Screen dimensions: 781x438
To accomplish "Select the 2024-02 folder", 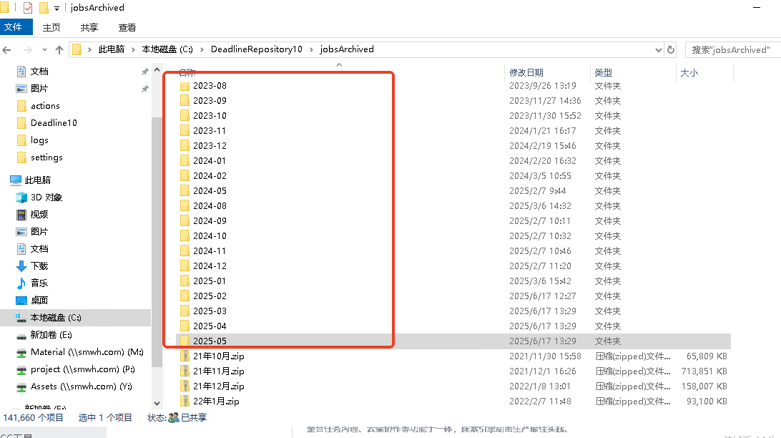I will coord(210,176).
